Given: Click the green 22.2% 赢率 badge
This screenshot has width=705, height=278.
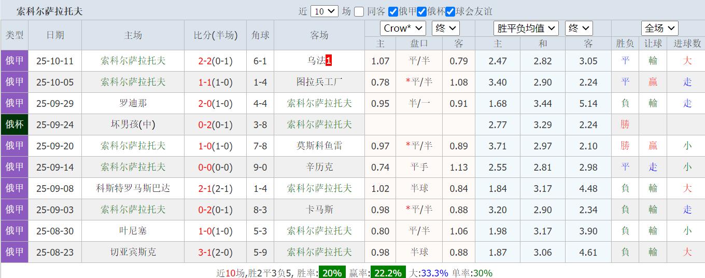Looking at the screenshot, I should click(x=387, y=273).
